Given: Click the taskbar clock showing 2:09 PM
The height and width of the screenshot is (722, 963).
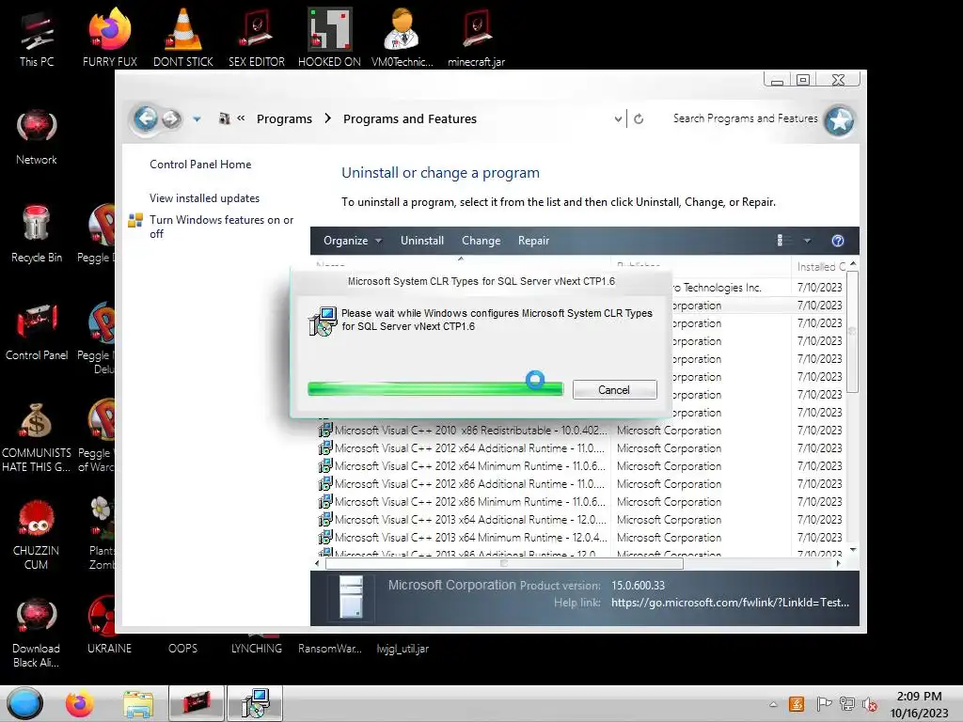Looking at the screenshot, I should coord(920,704).
